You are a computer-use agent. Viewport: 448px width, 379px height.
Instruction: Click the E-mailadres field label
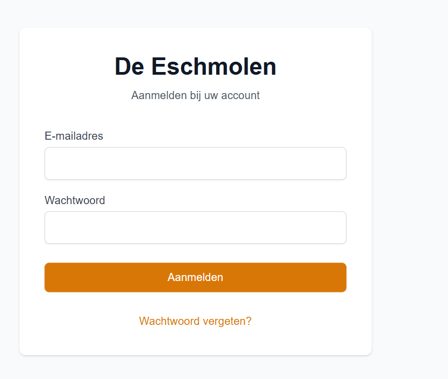[74, 136]
